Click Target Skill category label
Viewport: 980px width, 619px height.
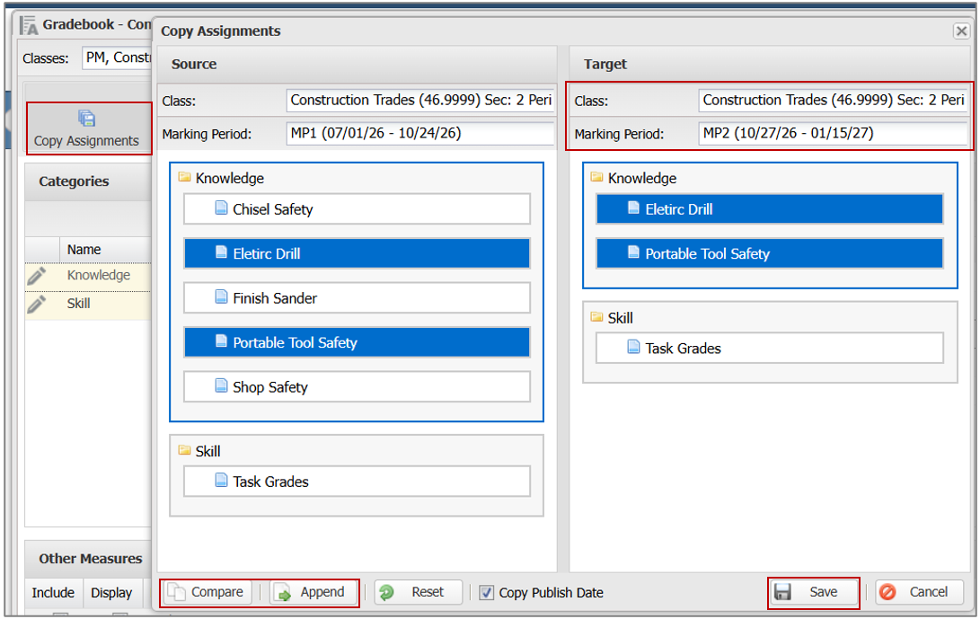click(x=620, y=318)
